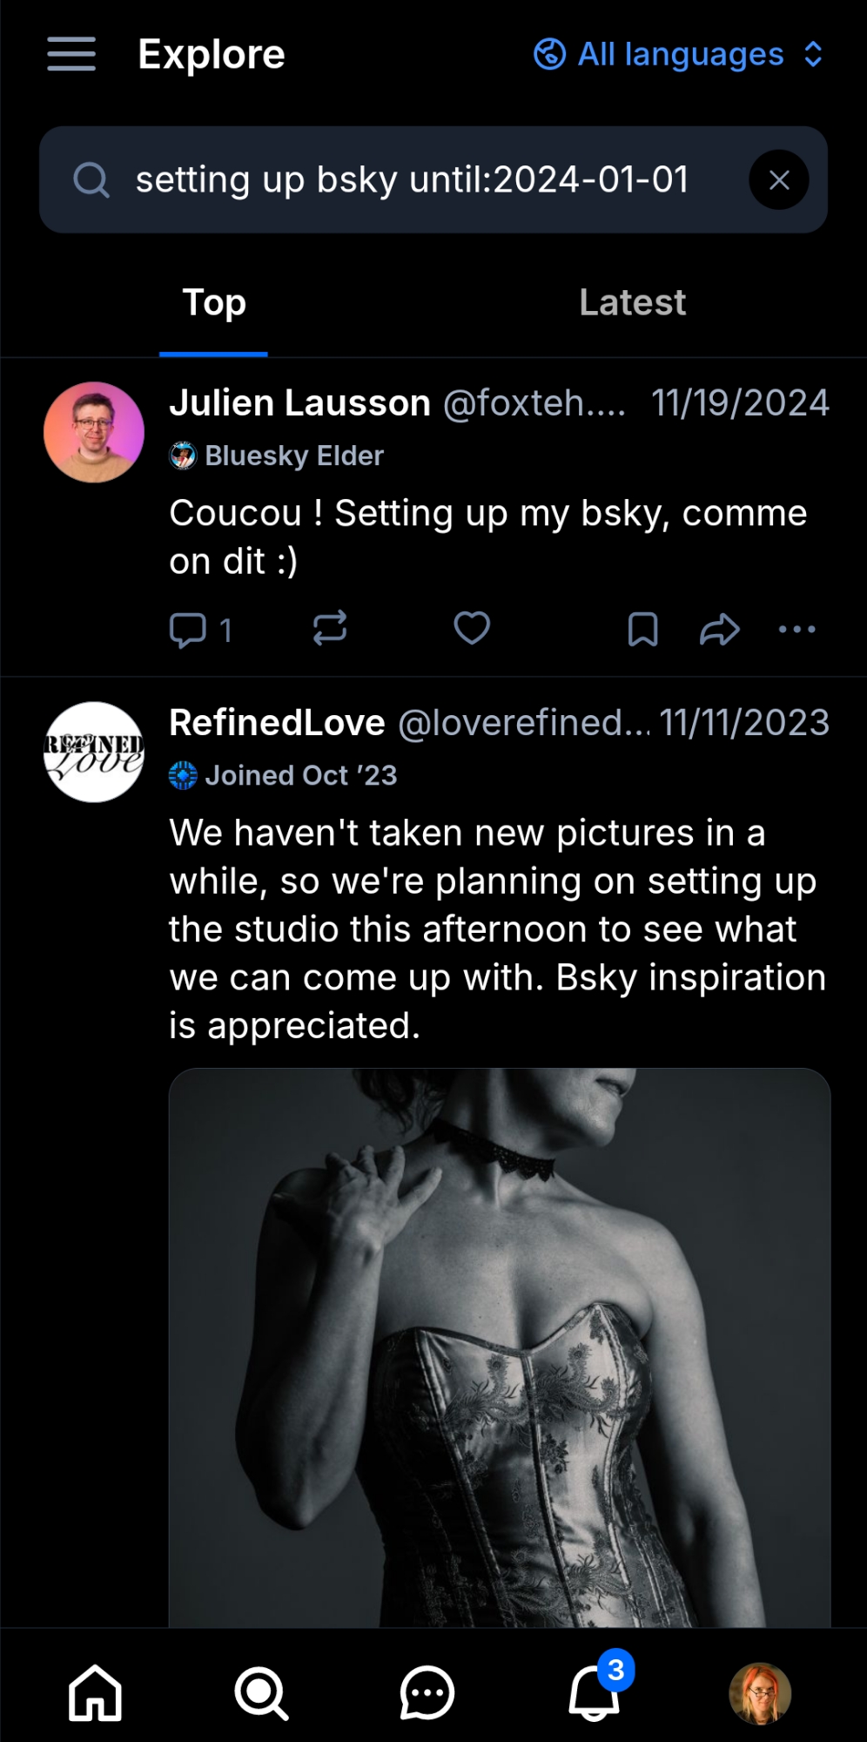Share Julien Lausson's post
This screenshot has width=867, height=1742.
719,629
